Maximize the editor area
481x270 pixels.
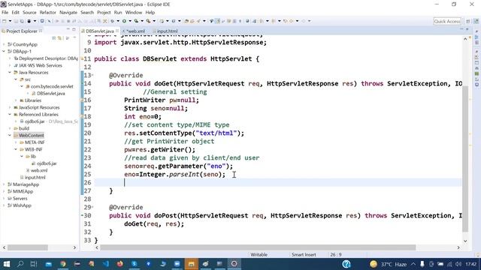(x=467, y=29)
